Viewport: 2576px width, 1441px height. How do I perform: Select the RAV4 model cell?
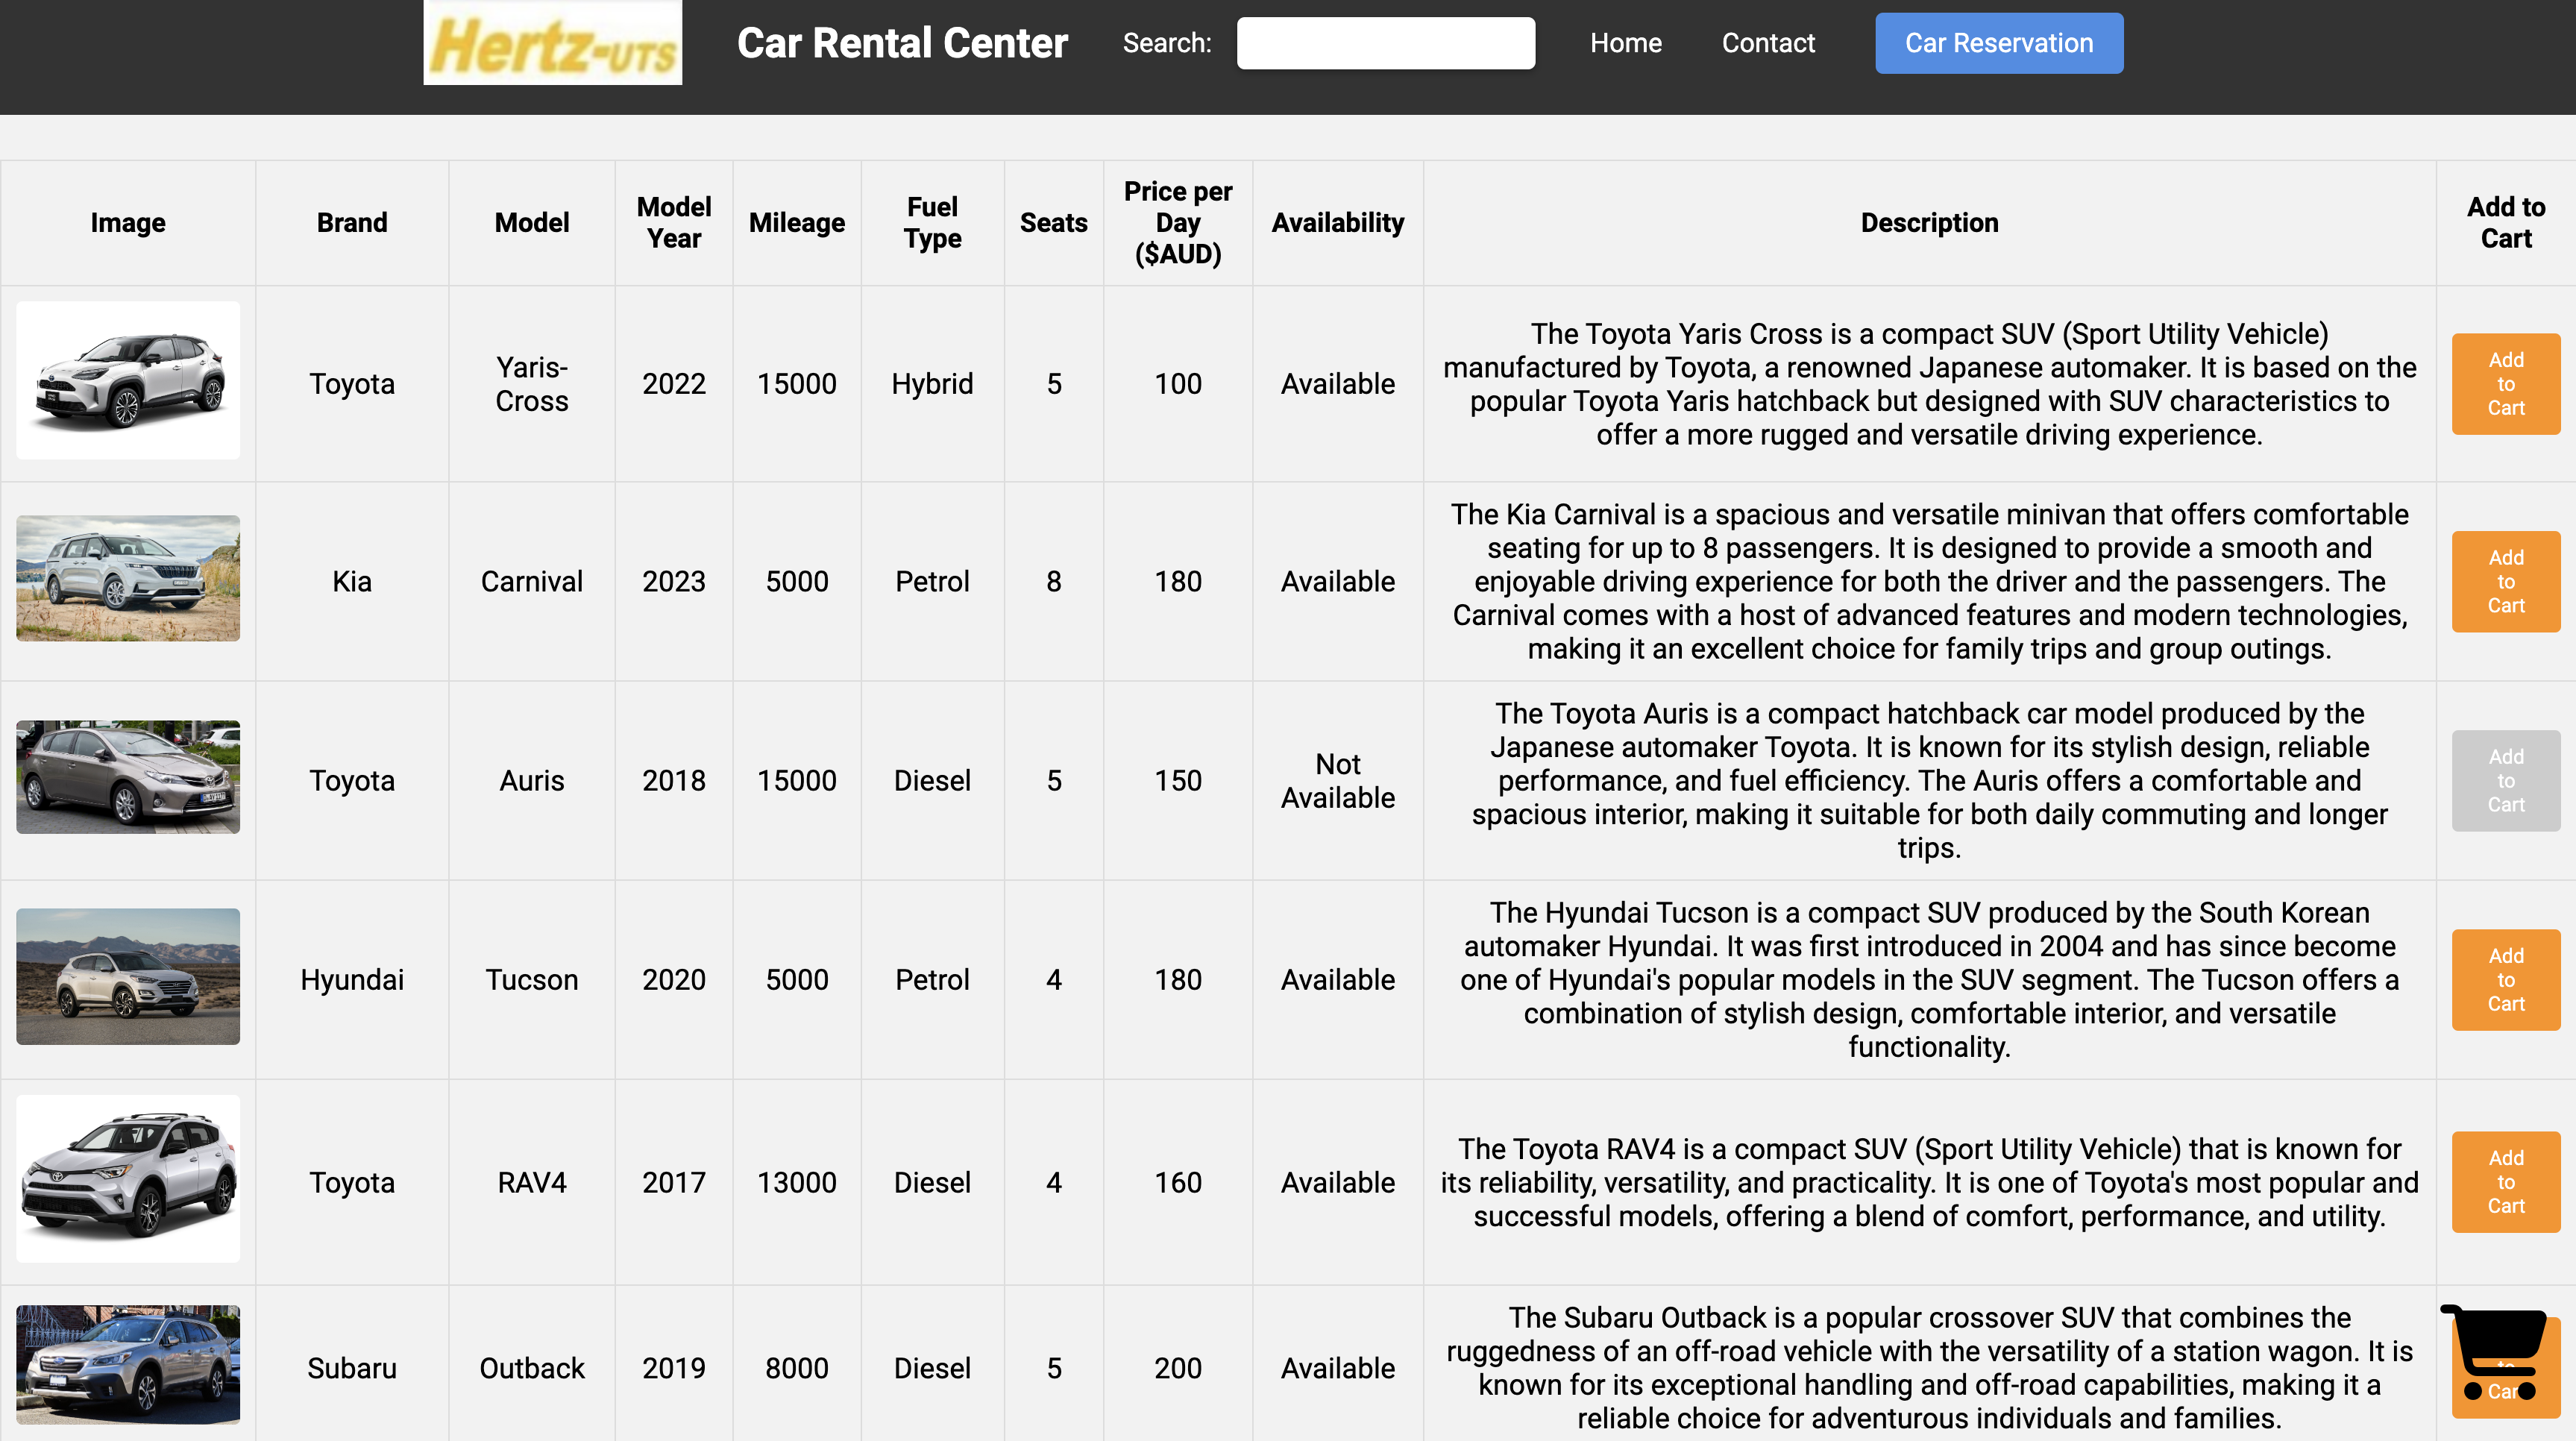point(532,1182)
